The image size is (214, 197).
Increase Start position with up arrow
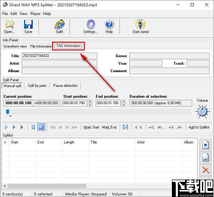(90, 101)
